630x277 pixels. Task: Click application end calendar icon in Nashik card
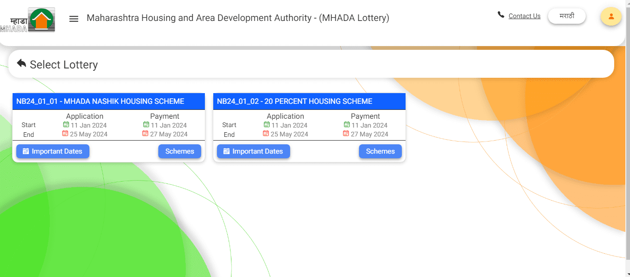pyautogui.click(x=65, y=134)
